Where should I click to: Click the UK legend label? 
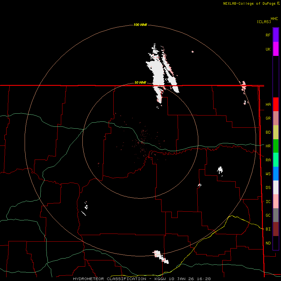268,49
